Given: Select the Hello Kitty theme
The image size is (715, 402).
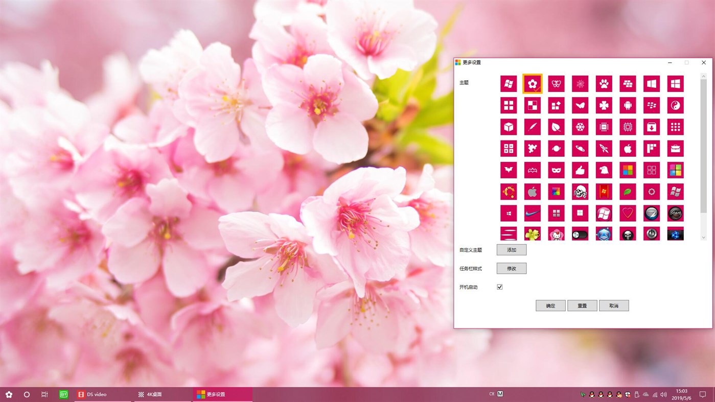Looking at the screenshot, I should tap(556, 233).
